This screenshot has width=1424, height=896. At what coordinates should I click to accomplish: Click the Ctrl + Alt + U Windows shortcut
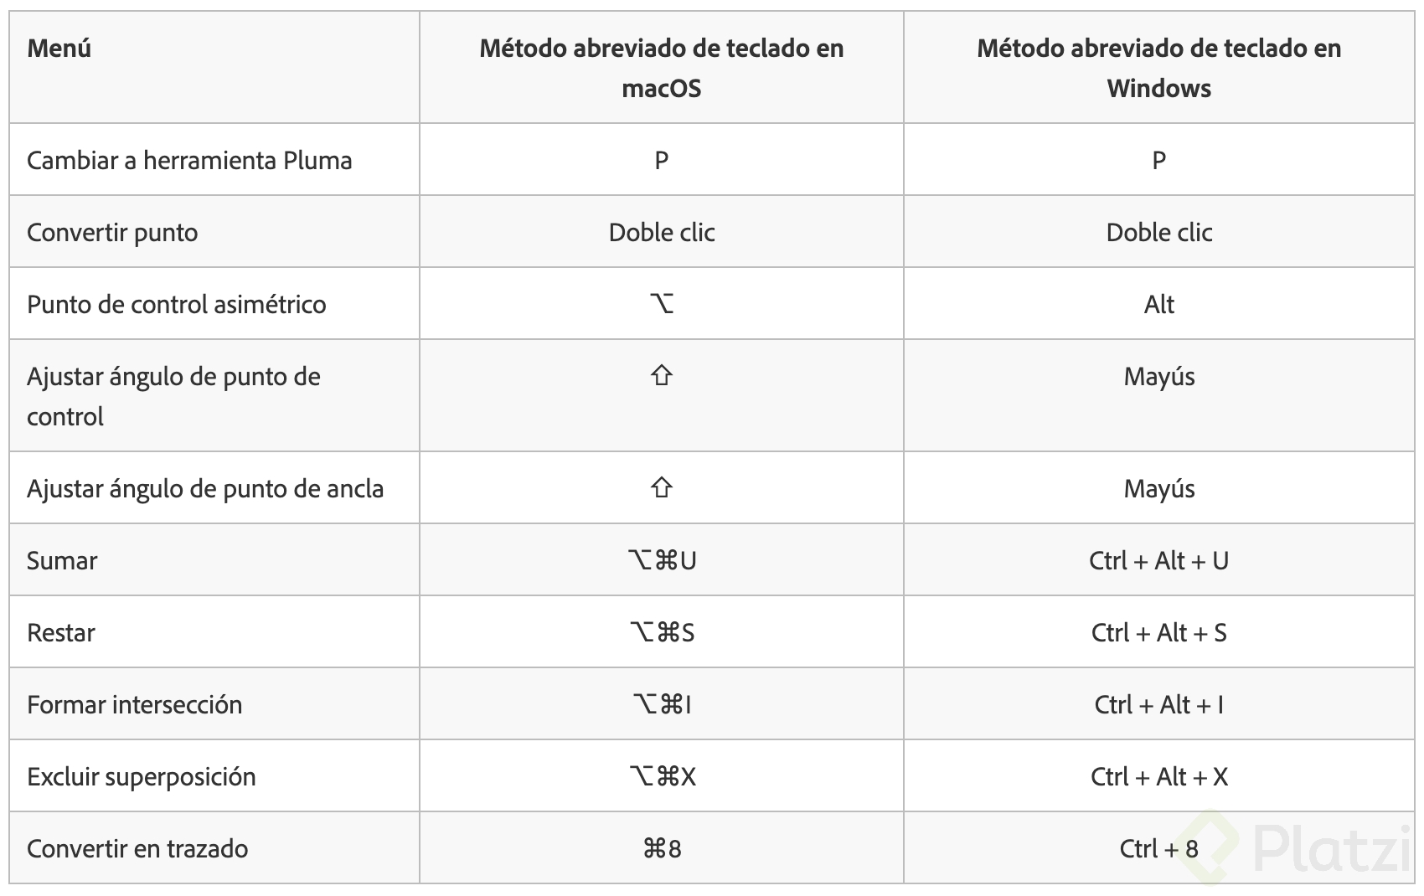[x=1159, y=560]
